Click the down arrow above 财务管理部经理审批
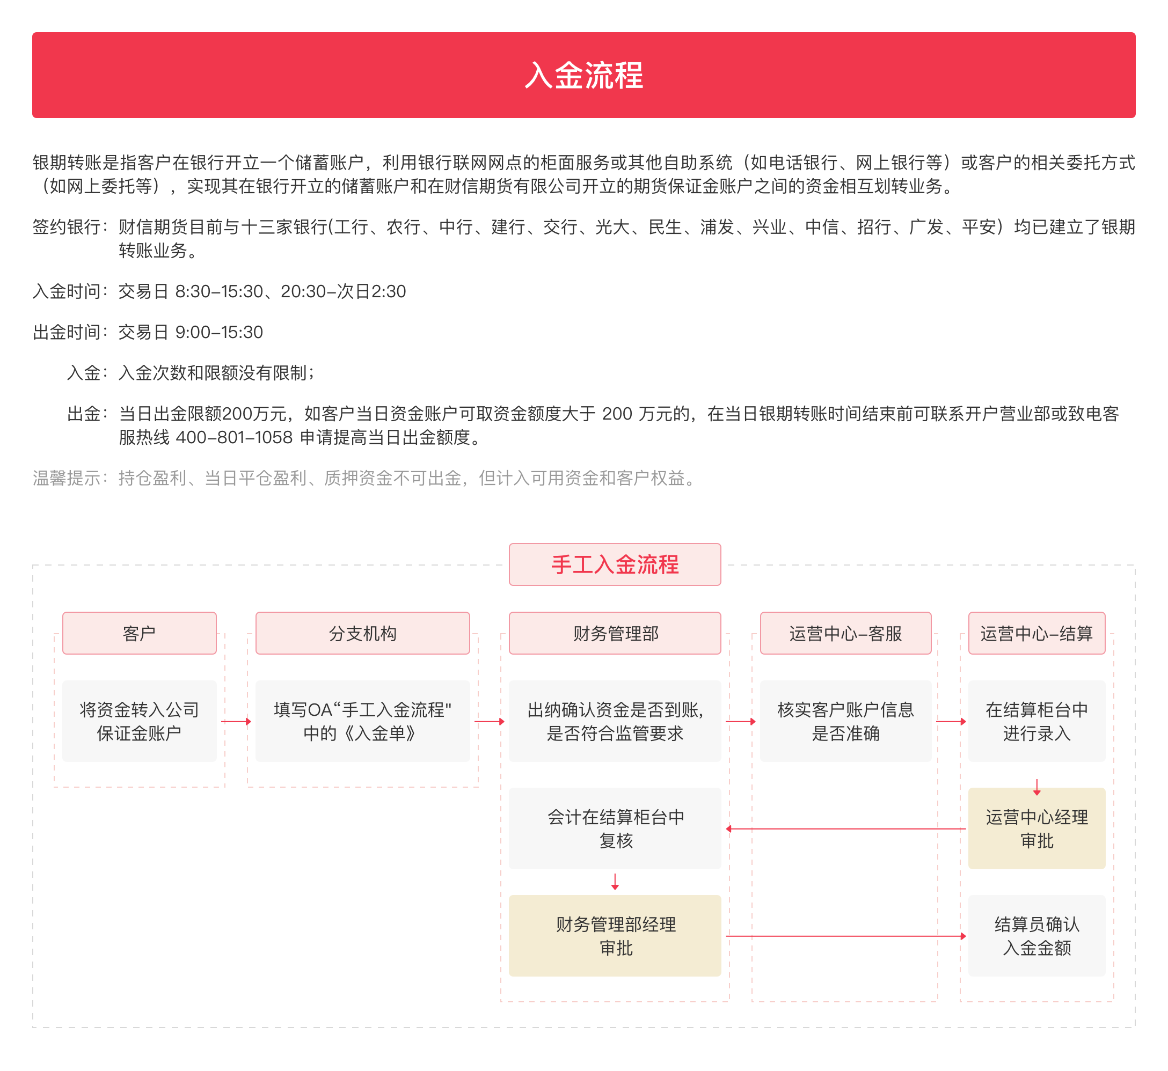The width and height of the screenshot is (1168, 1071). click(615, 882)
